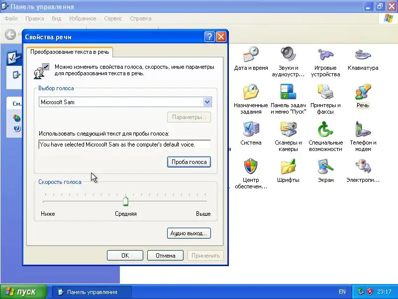398x299 pixels.
Task: Click the help question mark in Speech dialog
Action: tap(209, 37)
